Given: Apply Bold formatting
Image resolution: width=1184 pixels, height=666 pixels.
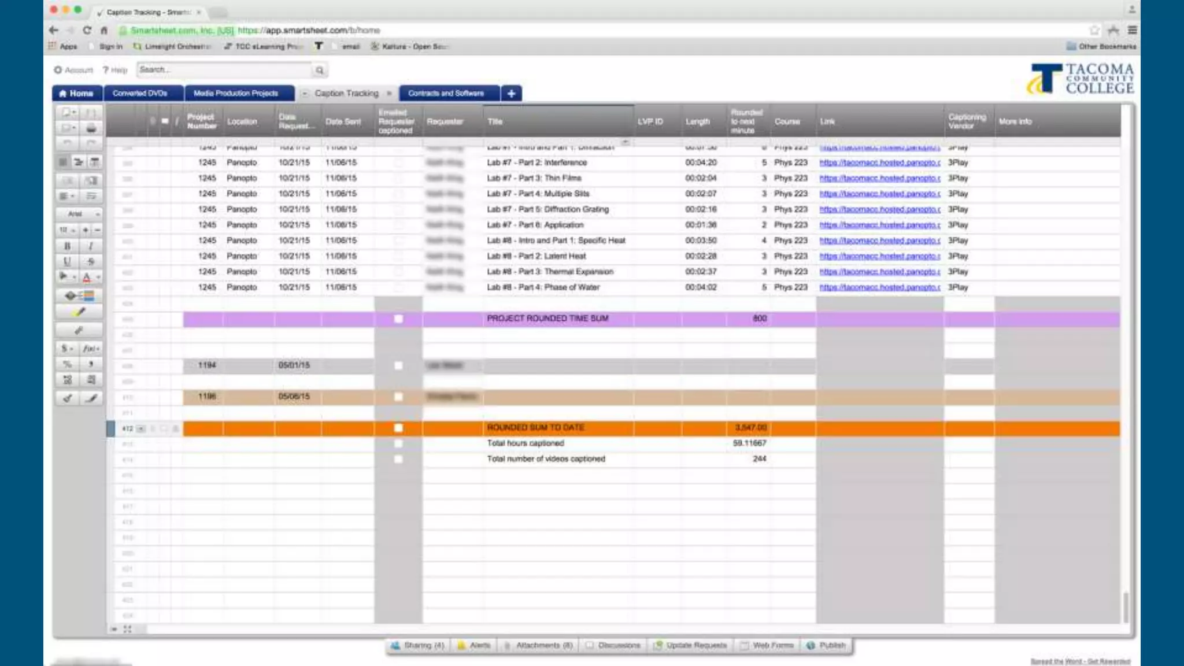Looking at the screenshot, I should pos(67,246).
